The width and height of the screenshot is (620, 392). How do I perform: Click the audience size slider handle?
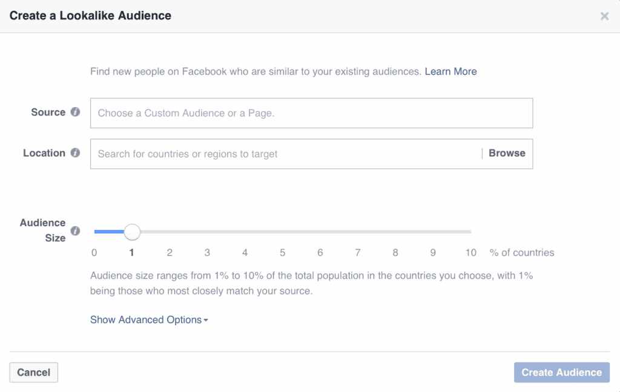pyautogui.click(x=132, y=231)
